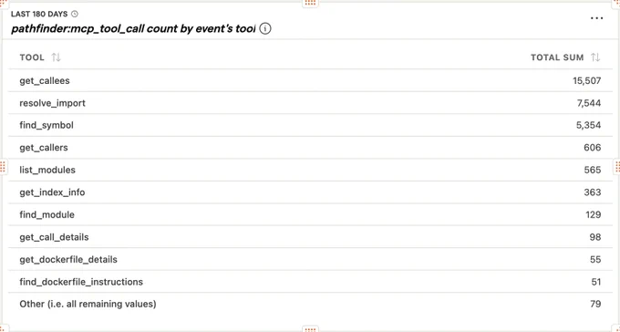620x332 pixels.
Task: Click the clock icon next to Last 180 Days
Action: [x=75, y=15]
